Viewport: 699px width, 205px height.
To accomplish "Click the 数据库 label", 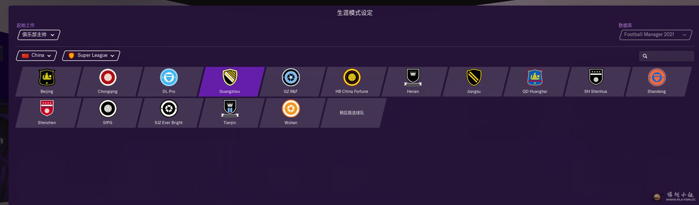I will pos(625,25).
